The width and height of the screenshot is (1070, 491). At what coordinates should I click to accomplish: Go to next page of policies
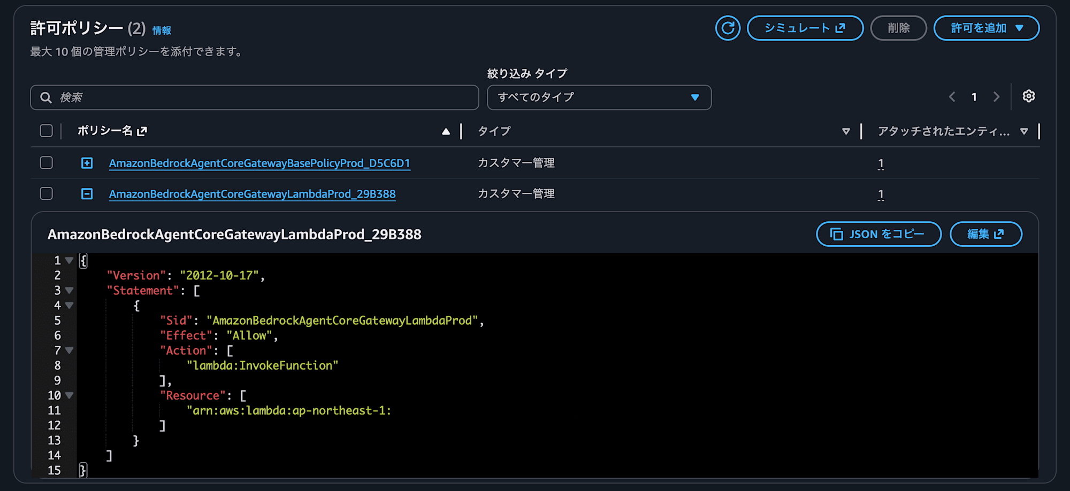(x=996, y=97)
